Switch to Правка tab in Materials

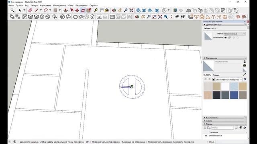pyautogui.click(x=216, y=75)
